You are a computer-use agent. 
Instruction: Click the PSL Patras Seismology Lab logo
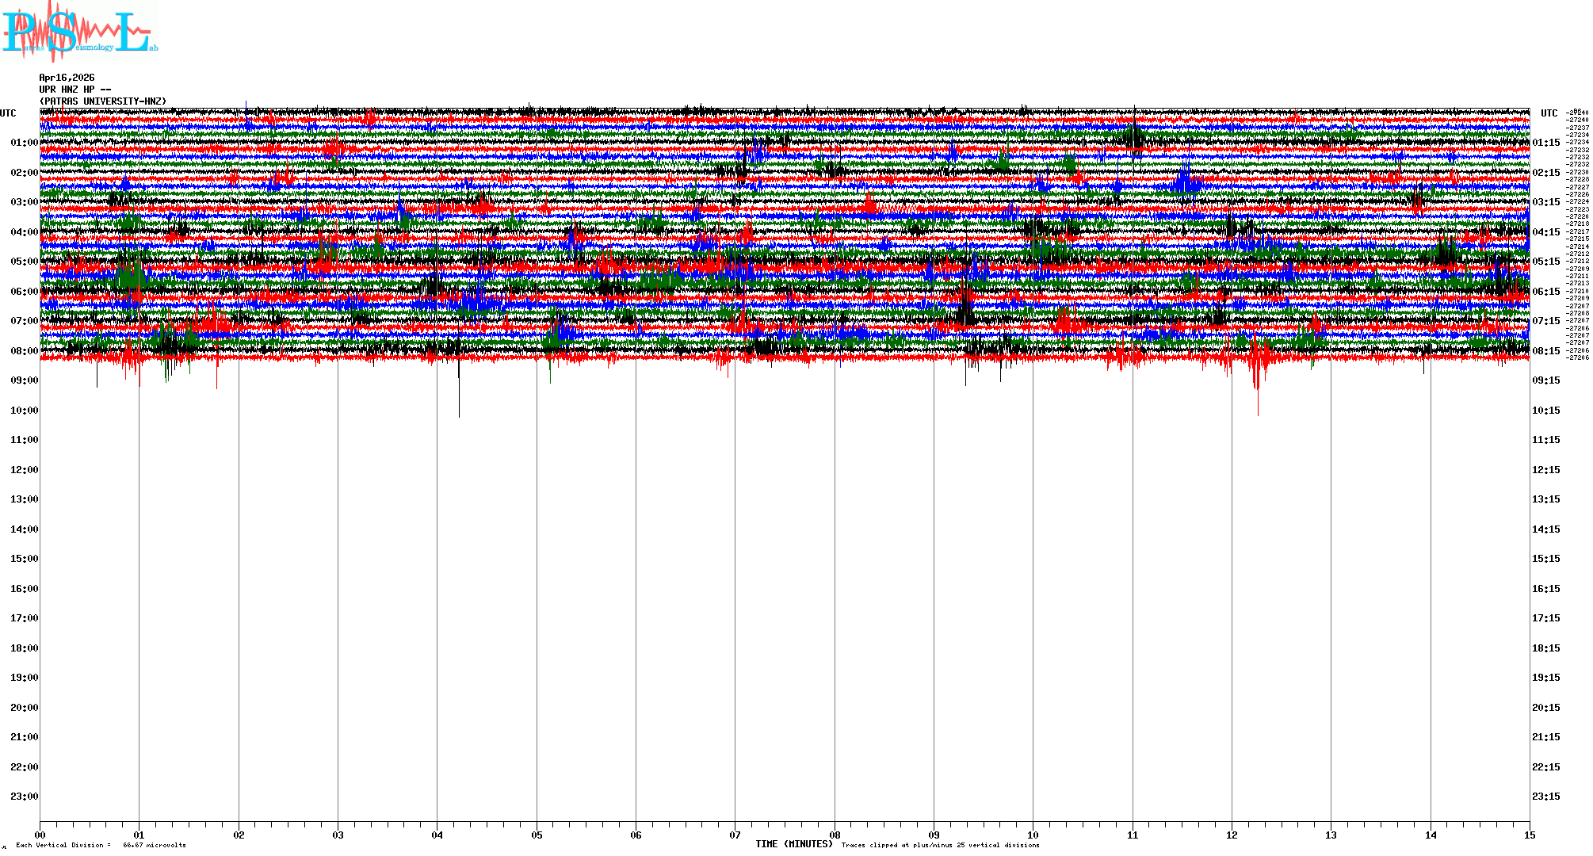(x=79, y=32)
